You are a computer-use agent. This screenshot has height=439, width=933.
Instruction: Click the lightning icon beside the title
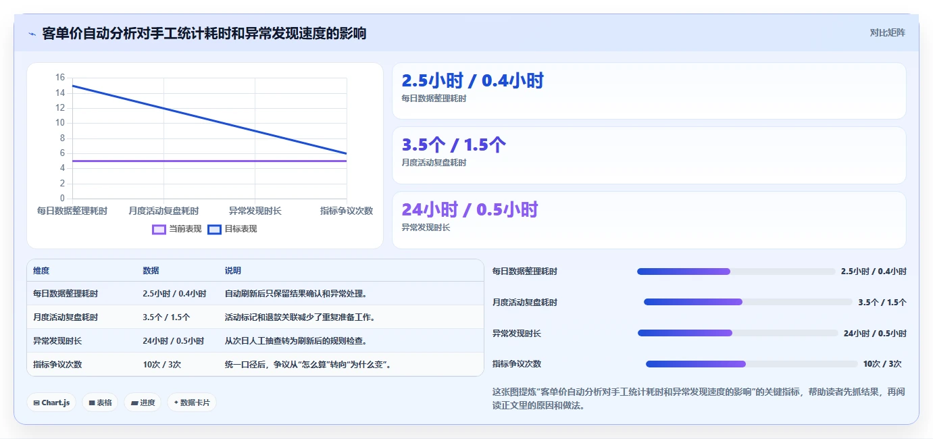(x=32, y=34)
